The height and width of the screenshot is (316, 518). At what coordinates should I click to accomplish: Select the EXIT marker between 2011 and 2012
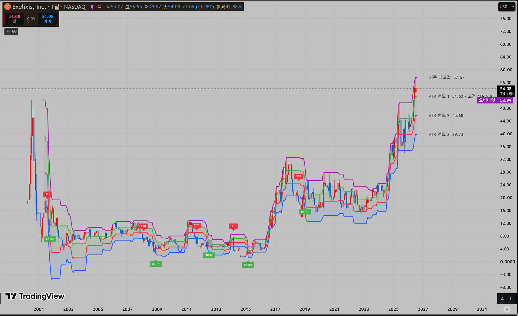(196, 226)
